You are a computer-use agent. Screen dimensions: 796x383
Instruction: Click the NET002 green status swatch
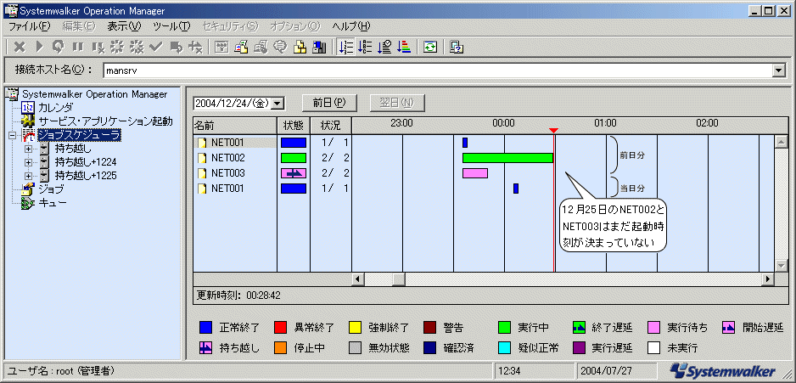coord(294,158)
